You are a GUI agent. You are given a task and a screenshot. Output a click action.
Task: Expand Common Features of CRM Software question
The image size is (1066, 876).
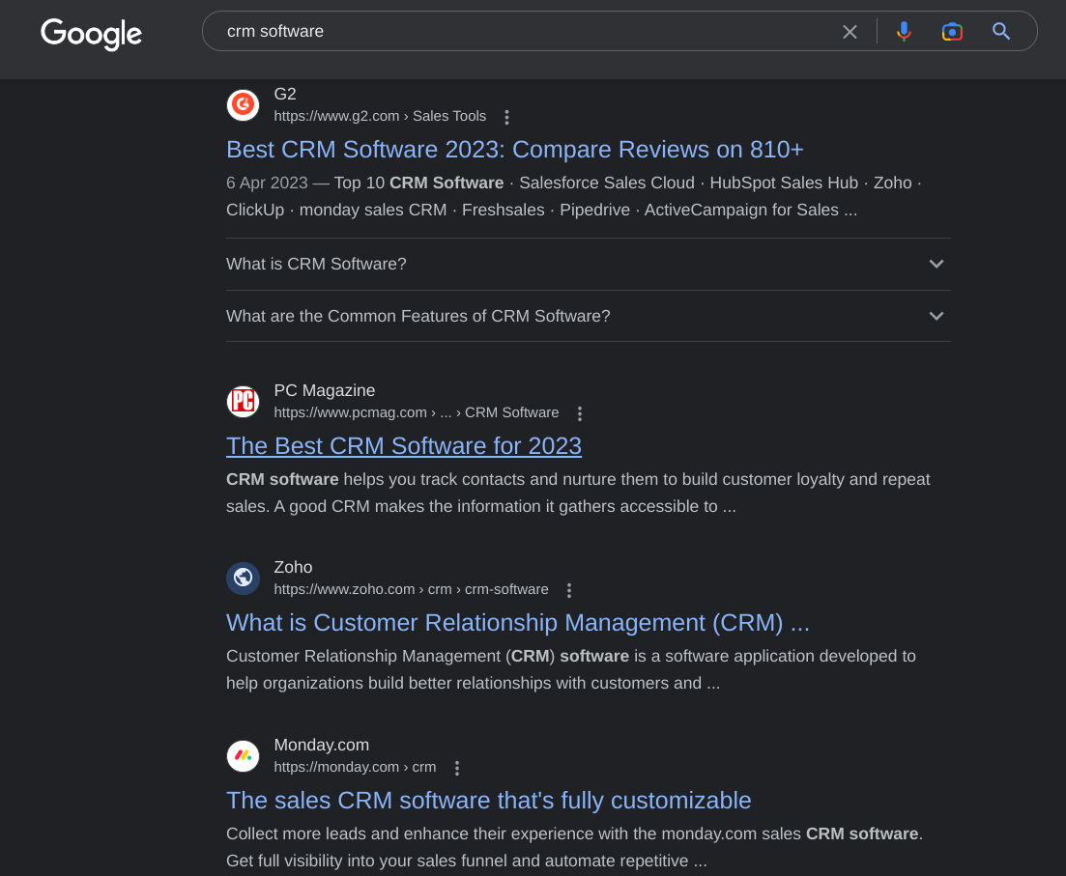588,316
